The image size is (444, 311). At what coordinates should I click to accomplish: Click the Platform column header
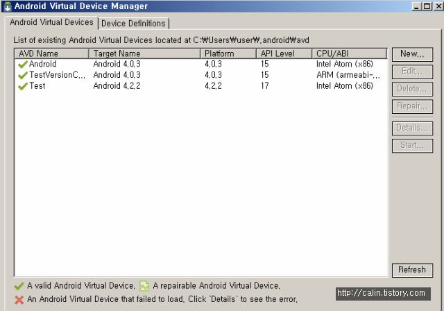point(228,53)
